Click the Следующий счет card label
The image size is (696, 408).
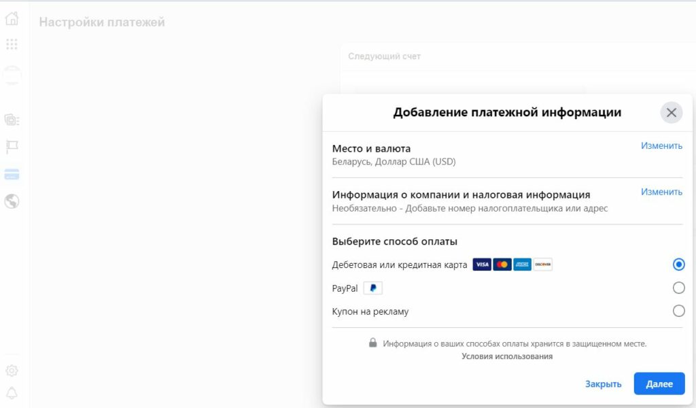(x=384, y=56)
